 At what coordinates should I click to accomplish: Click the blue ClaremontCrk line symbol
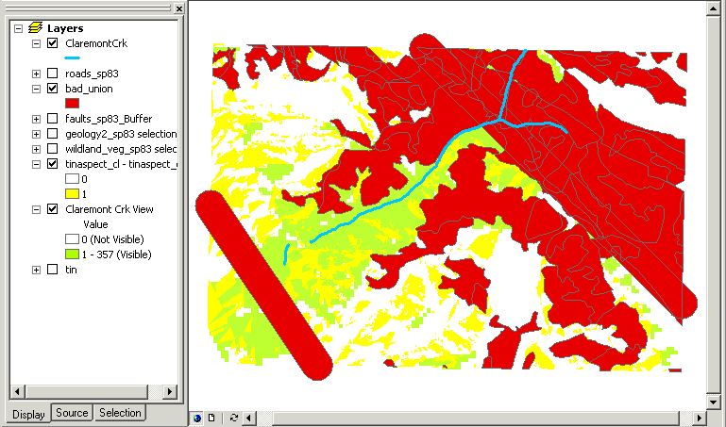coord(72,57)
